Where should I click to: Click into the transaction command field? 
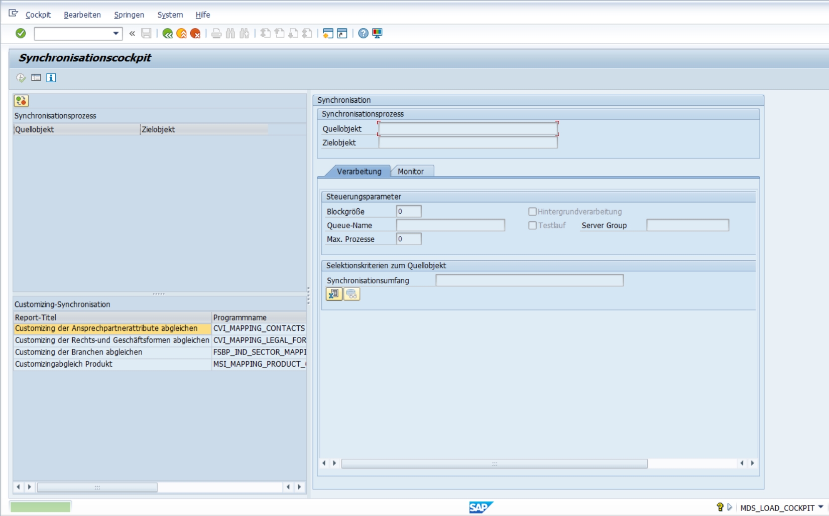click(73, 34)
